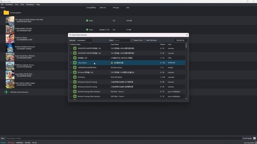Click the room icon of USA West - Server 1
The height and width of the screenshot is (144, 257).
tap(75, 96)
